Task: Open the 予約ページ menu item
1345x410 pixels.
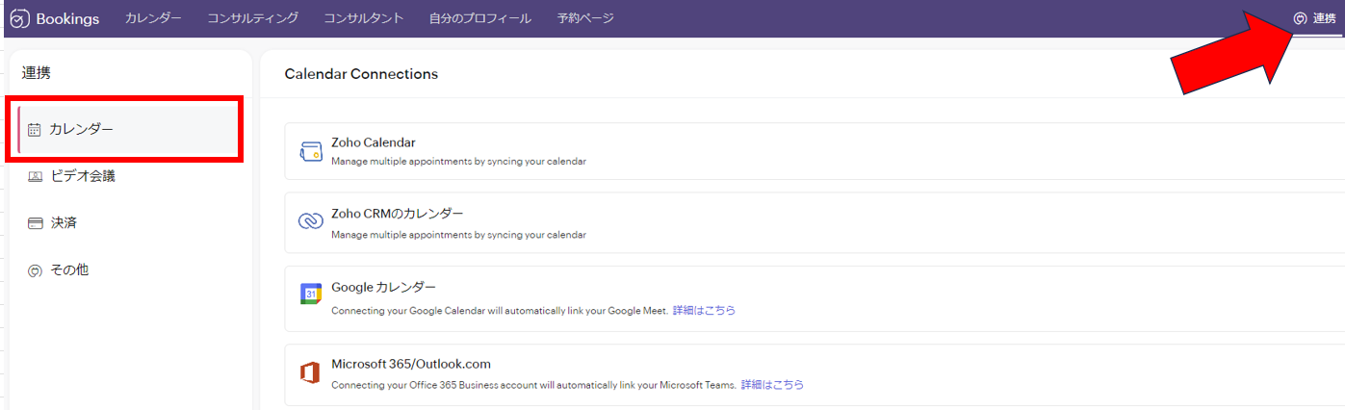Action: pyautogui.click(x=584, y=18)
